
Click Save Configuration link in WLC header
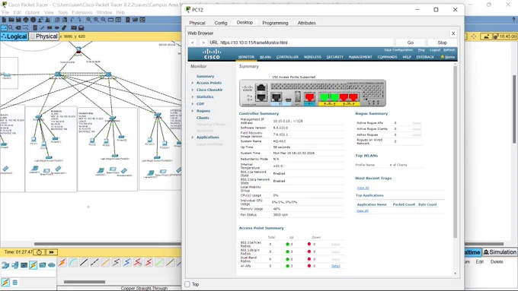398,49
